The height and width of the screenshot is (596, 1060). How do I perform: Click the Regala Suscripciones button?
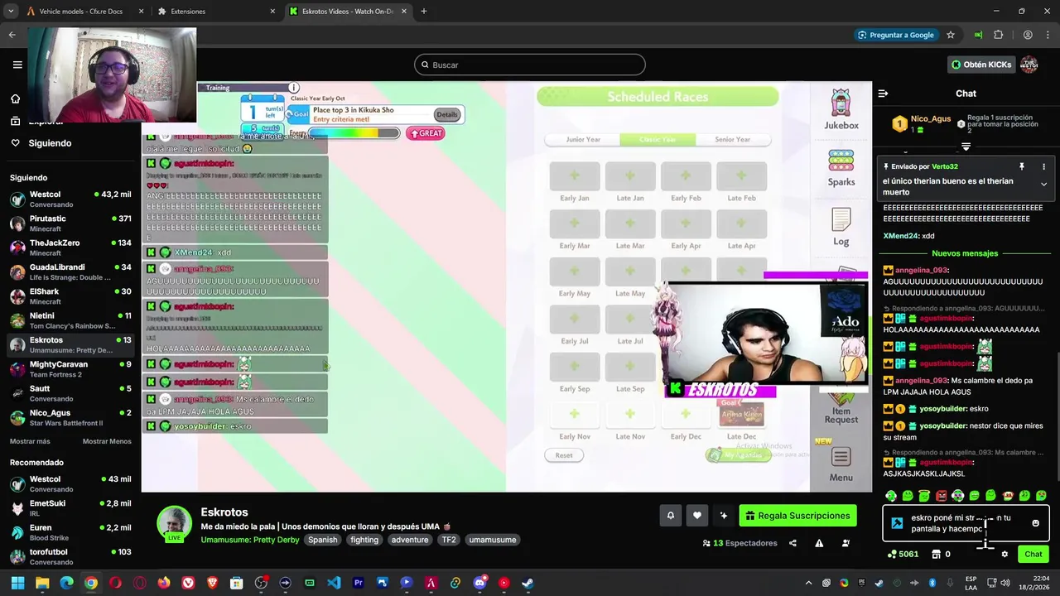coord(797,516)
